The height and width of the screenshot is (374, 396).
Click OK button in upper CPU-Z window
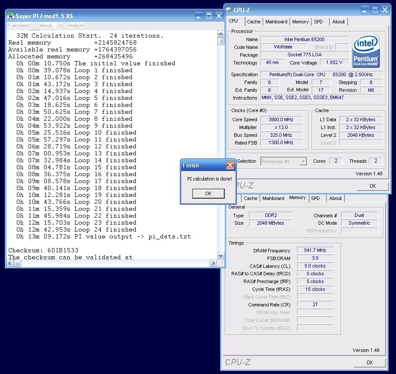tap(373, 186)
